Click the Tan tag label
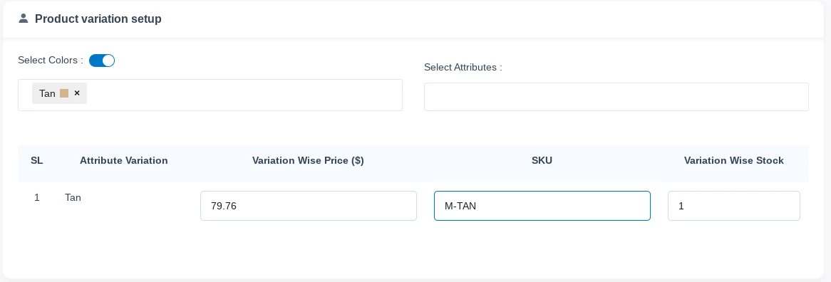 click(47, 94)
